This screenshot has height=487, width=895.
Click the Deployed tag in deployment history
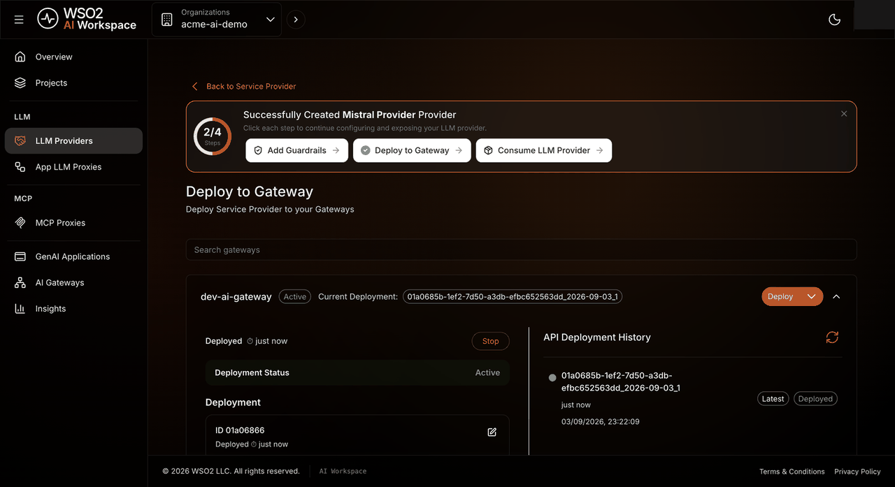pyautogui.click(x=815, y=399)
